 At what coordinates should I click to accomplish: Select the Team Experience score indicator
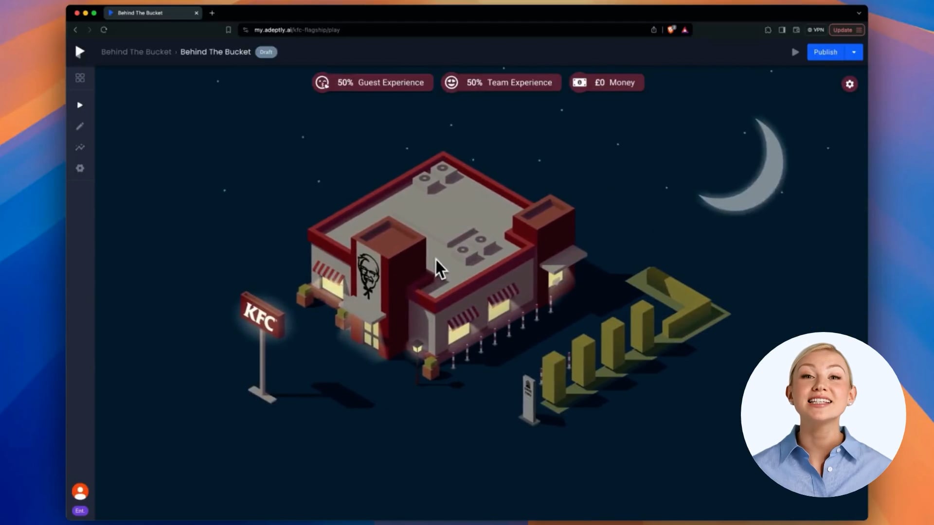501,83
